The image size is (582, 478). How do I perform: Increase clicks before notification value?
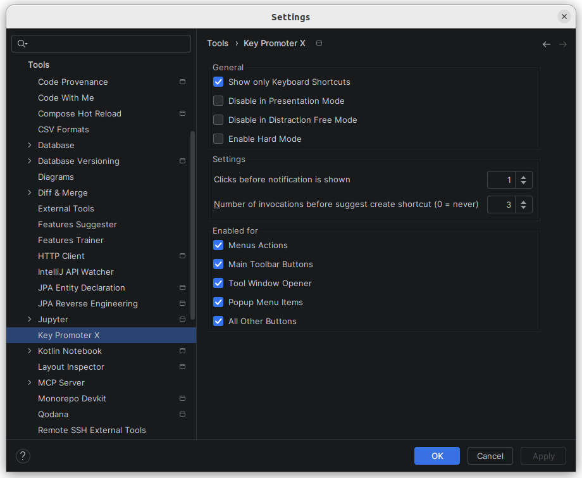click(x=523, y=177)
